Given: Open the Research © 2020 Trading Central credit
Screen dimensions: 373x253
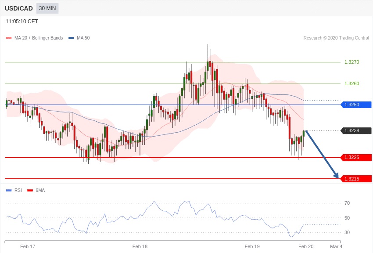Looking at the screenshot, I should (336, 38).
